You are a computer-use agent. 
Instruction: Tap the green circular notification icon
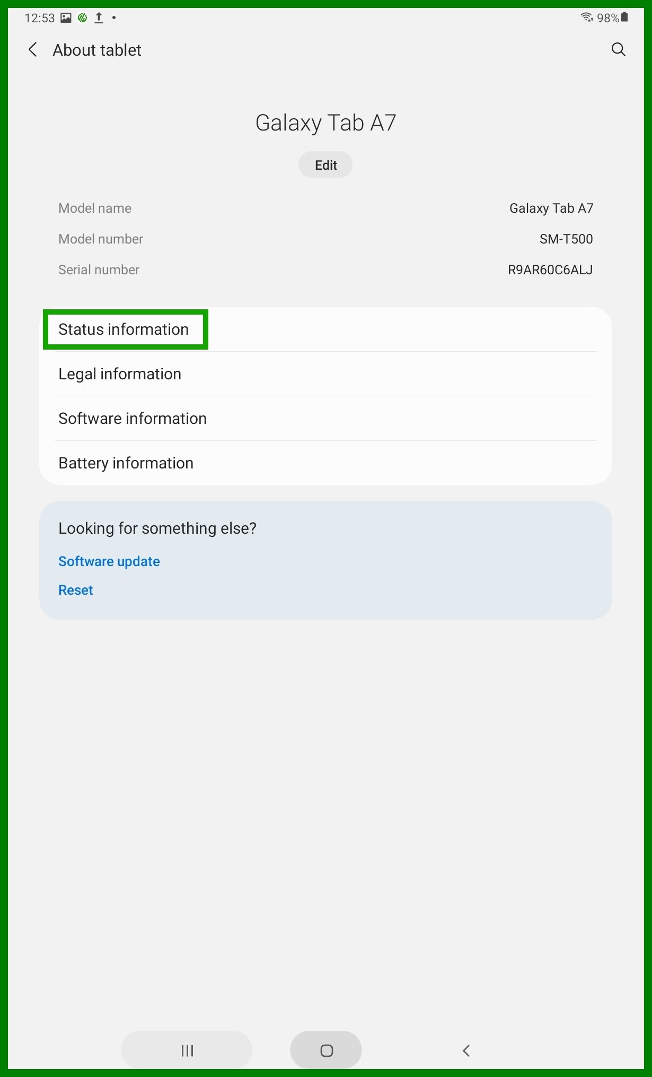tap(82, 18)
